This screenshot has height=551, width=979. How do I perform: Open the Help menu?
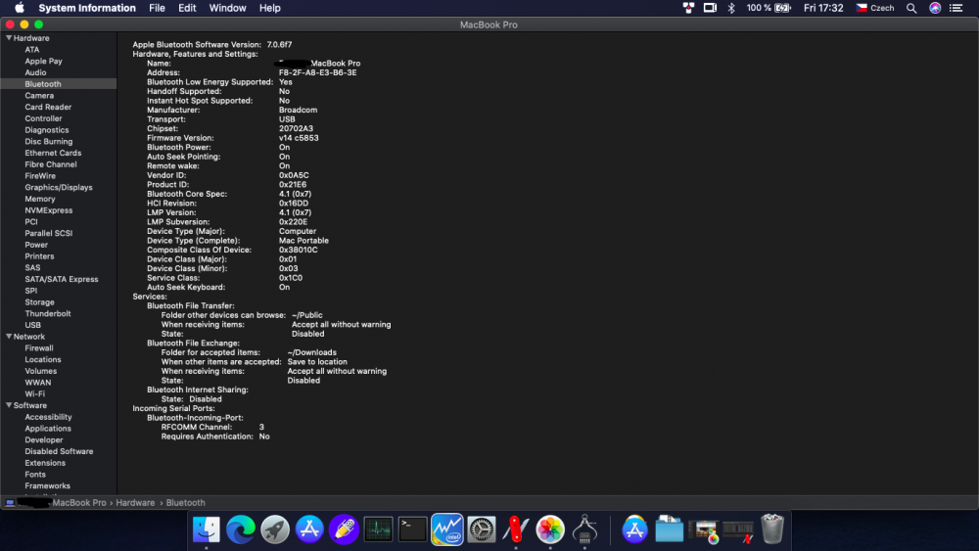(270, 8)
